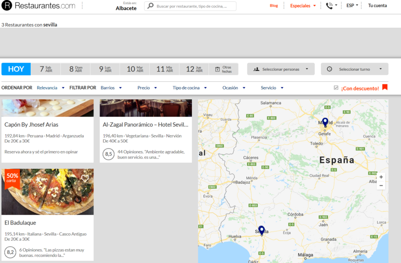The width and height of the screenshot is (401, 263).
Task: Click the search magnifier icon
Action: pos(151,6)
